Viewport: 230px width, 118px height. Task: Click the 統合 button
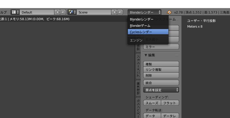point(161,83)
